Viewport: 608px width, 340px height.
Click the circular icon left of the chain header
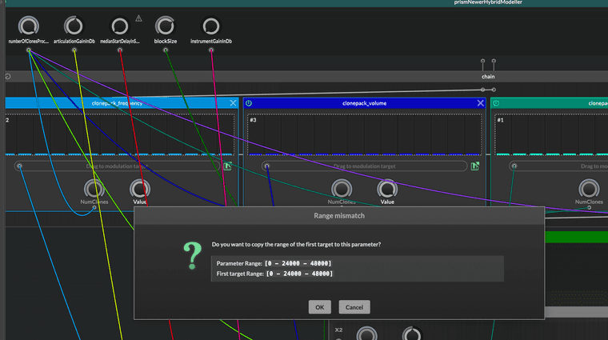[8, 76]
